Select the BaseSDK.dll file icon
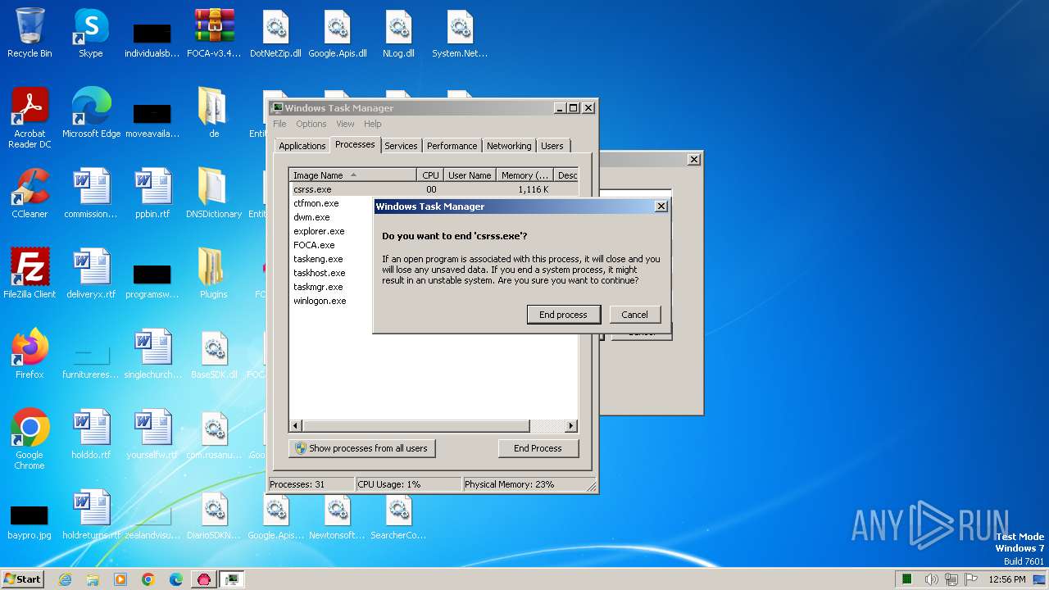1049x590 pixels. 214,355
